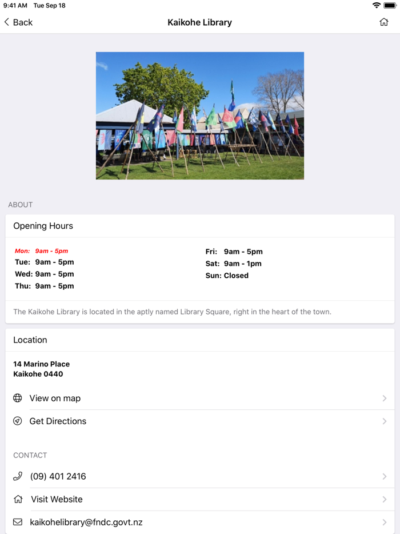
Task: Tap the Wi-Fi status icon
Action: pos(376,5)
